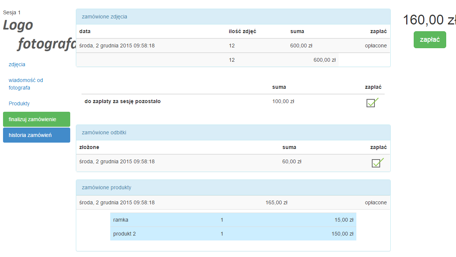Image resolution: width=456 pixels, height=257 pixels.
Task: Click the Sesja 1 label
Action: (12, 12)
